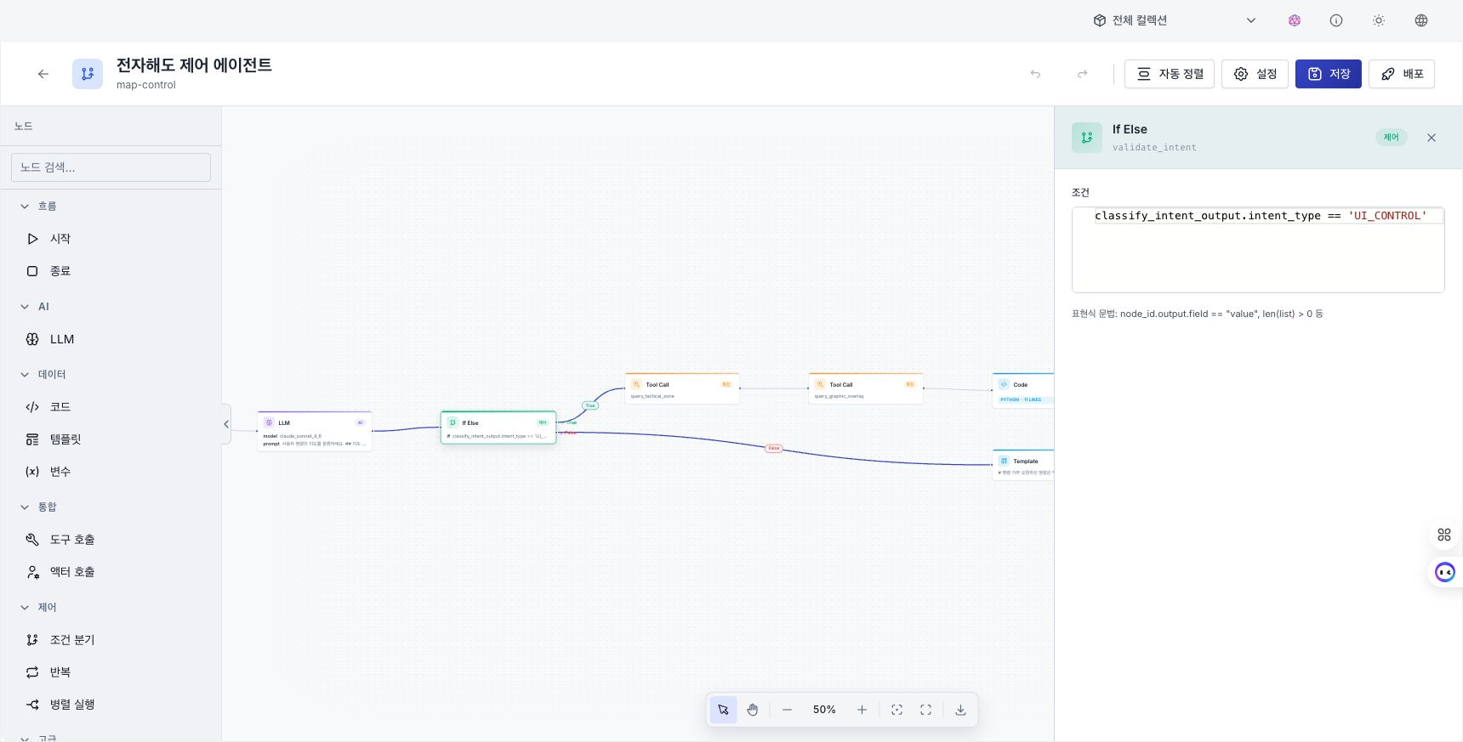Click the 배포 deploy button
This screenshot has height=742, width=1463.
point(1402,74)
